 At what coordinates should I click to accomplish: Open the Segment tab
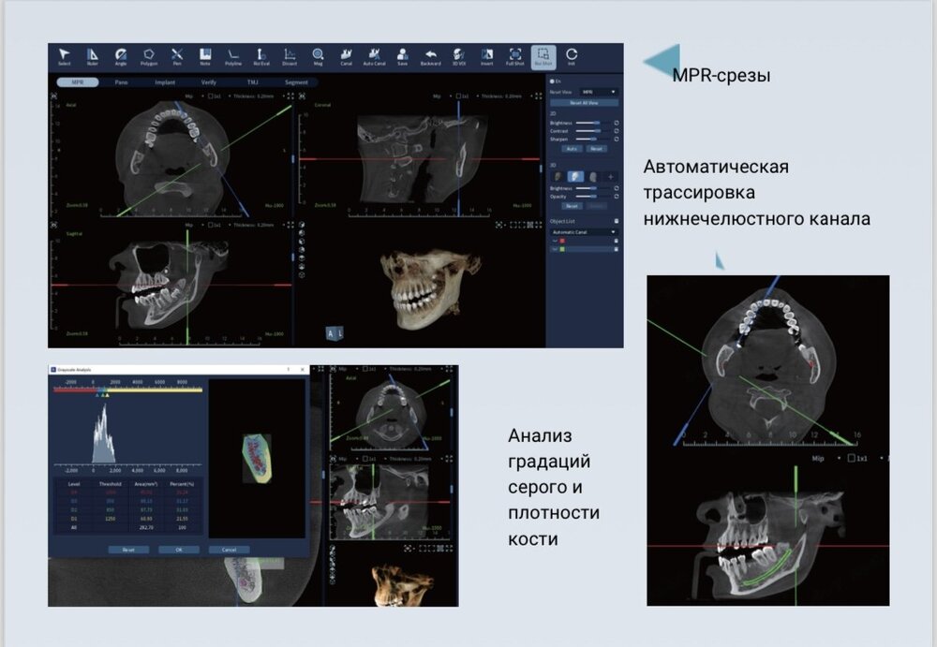296,82
